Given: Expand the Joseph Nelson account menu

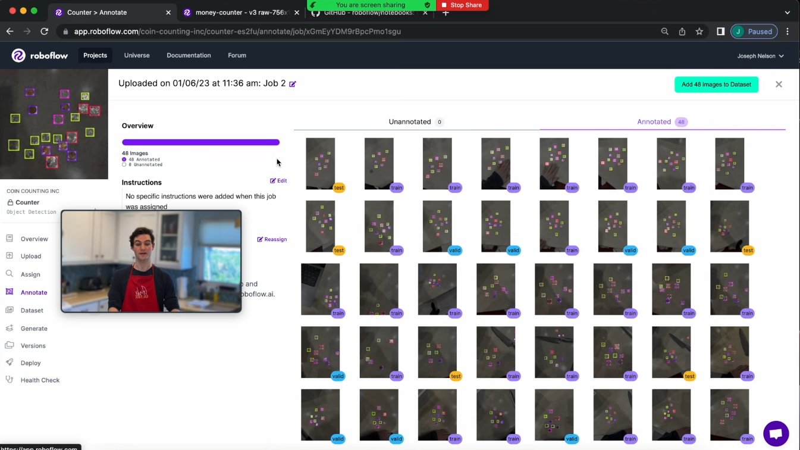Looking at the screenshot, I should tap(760, 56).
